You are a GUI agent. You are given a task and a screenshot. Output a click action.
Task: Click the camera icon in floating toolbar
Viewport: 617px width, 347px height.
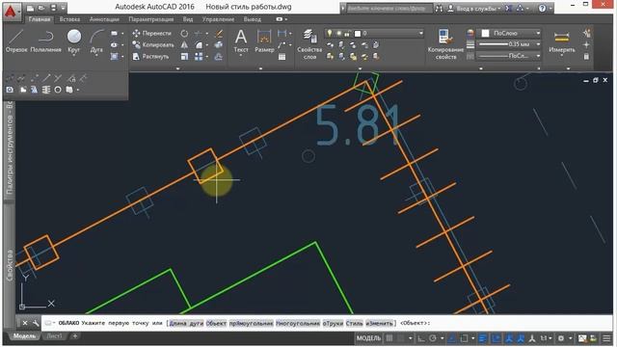(x=10, y=90)
